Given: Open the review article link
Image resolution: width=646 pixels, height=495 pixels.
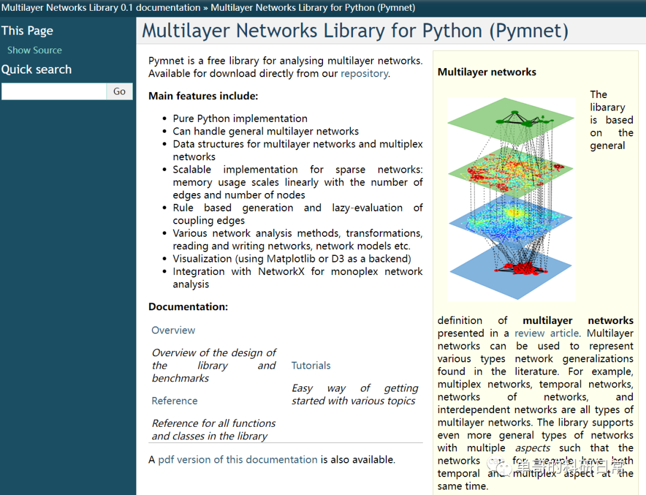Looking at the screenshot, I should (546, 333).
